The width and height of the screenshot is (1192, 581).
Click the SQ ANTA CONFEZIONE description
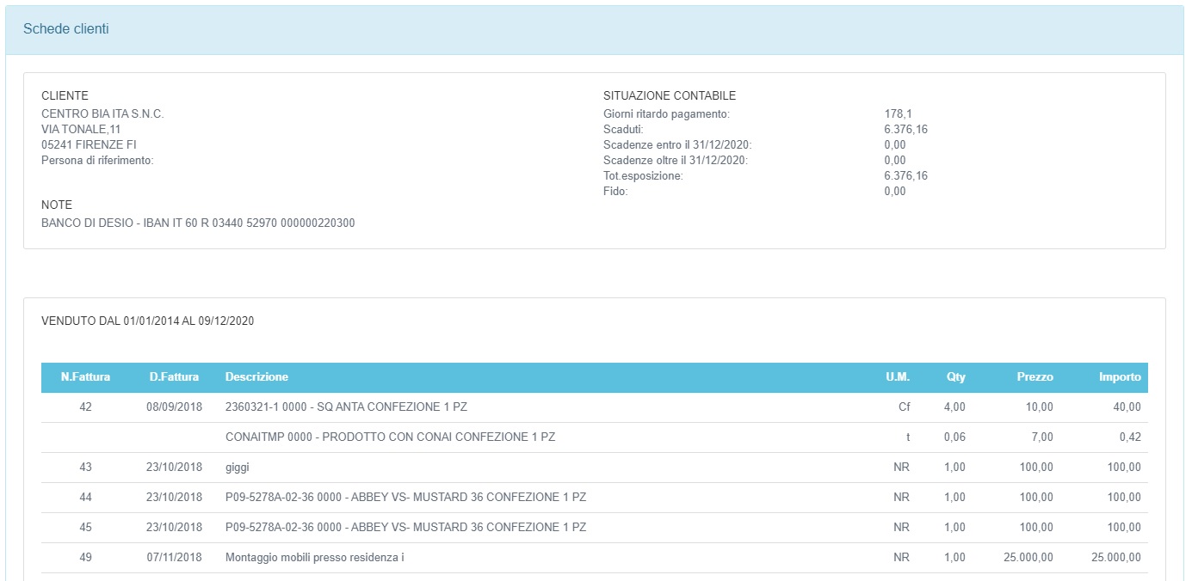coord(346,407)
